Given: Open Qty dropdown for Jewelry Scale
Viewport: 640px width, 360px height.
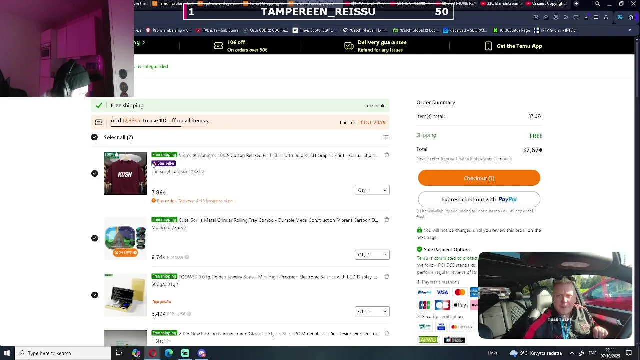Looking at the screenshot, I should (x=372, y=312).
